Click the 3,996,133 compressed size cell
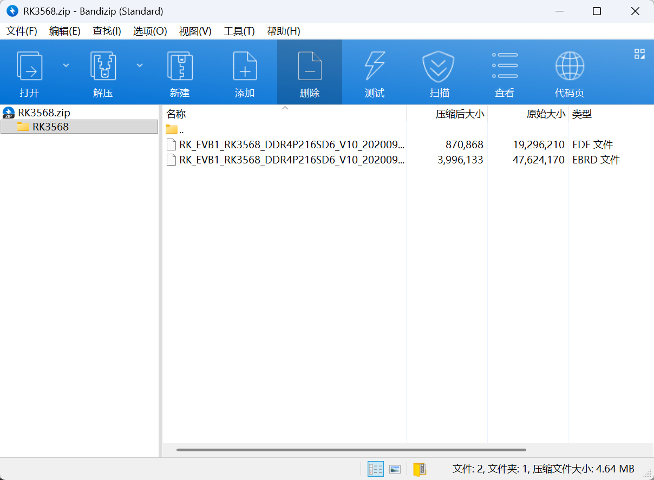This screenshot has width=654, height=480. (461, 160)
